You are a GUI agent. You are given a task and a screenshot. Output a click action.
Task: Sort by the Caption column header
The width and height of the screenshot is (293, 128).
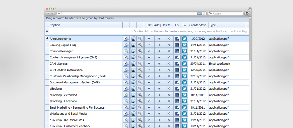point(86,25)
